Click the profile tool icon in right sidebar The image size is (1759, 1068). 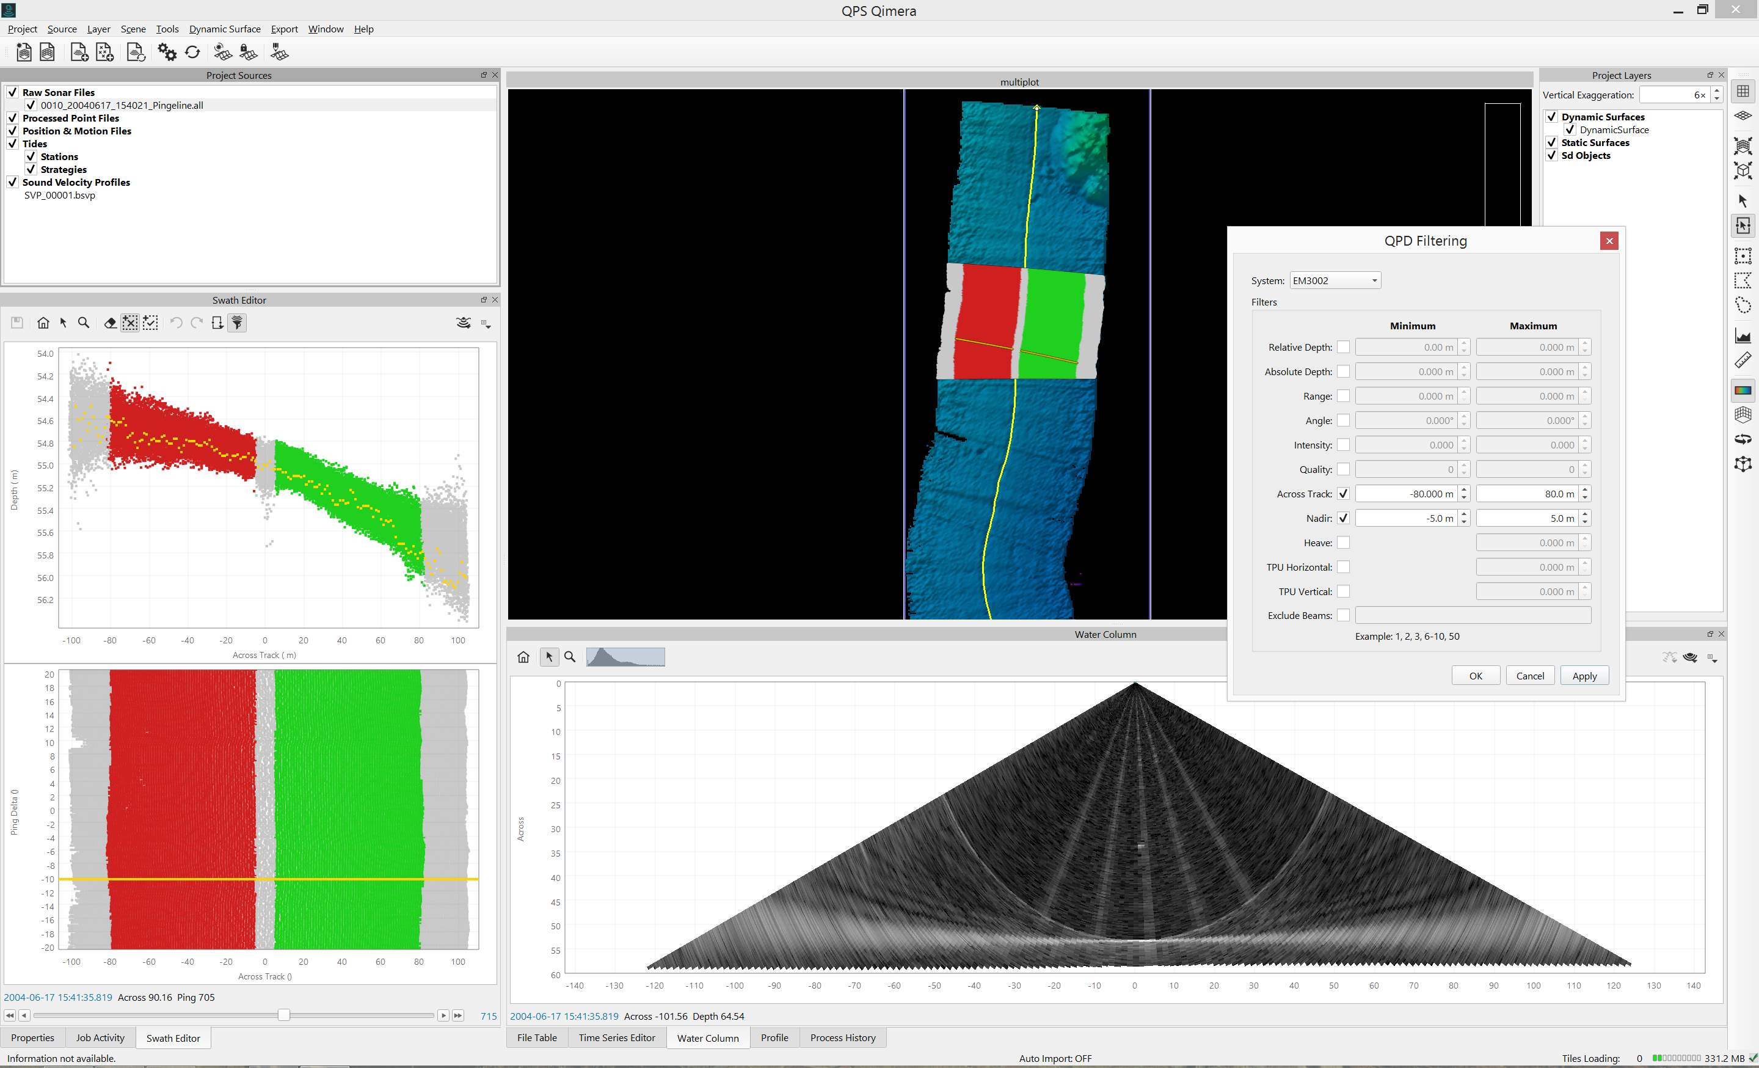[x=1743, y=335]
